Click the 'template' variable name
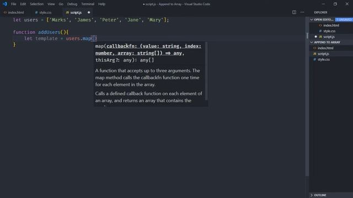The width and height of the screenshot is (353, 198). pos(46,38)
